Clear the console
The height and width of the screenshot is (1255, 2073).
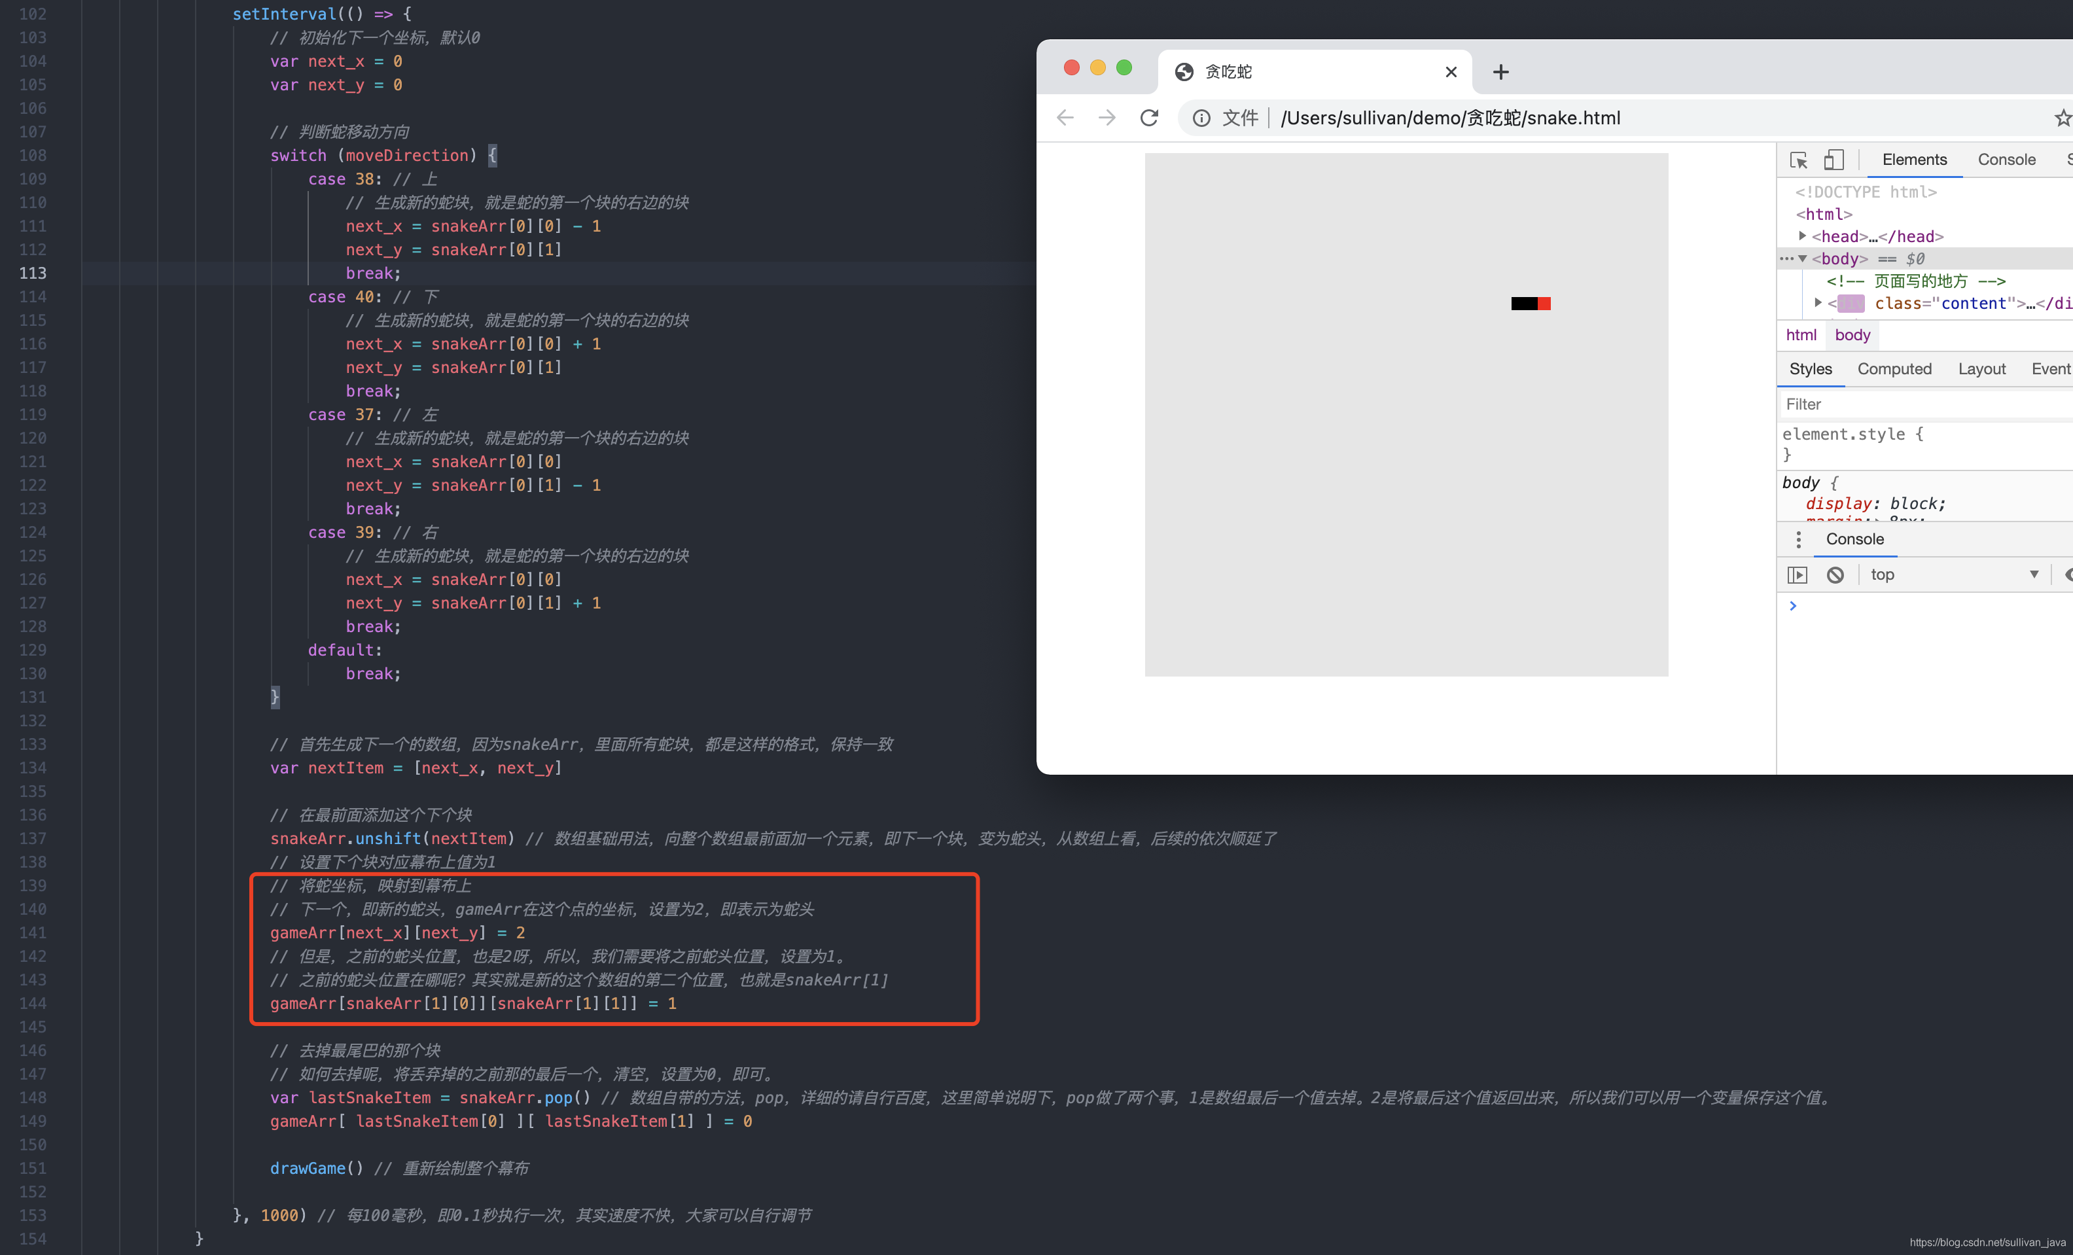coord(1835,574)
